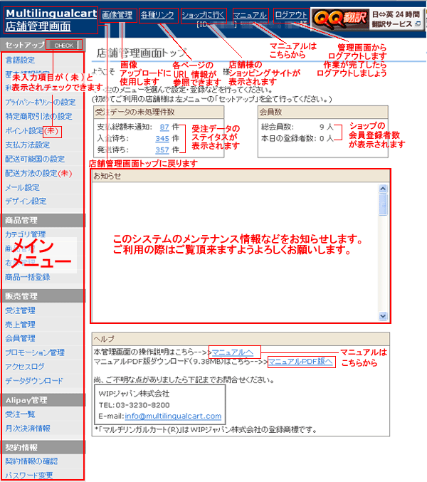Click the 345 入金待ち orders link
Image resolution: width=427 pixels, height=482 pixels.
coord(162,138)
